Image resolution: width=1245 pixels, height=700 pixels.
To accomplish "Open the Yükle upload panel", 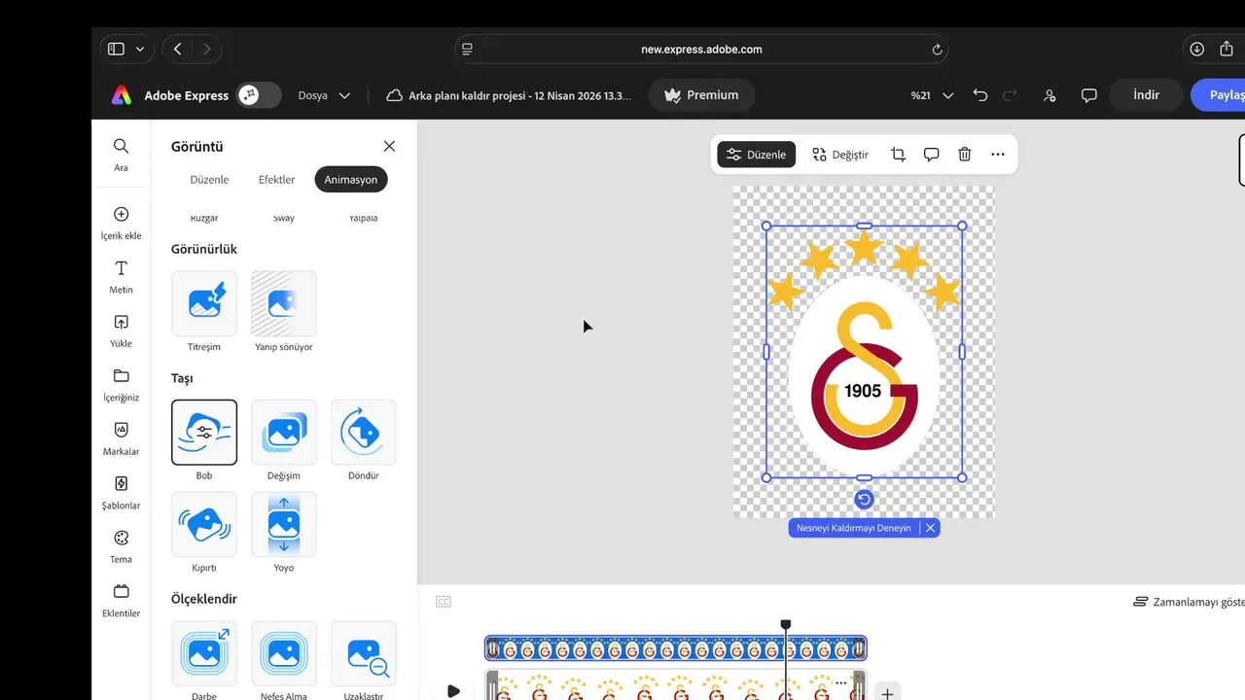I will tap(121, 332).
